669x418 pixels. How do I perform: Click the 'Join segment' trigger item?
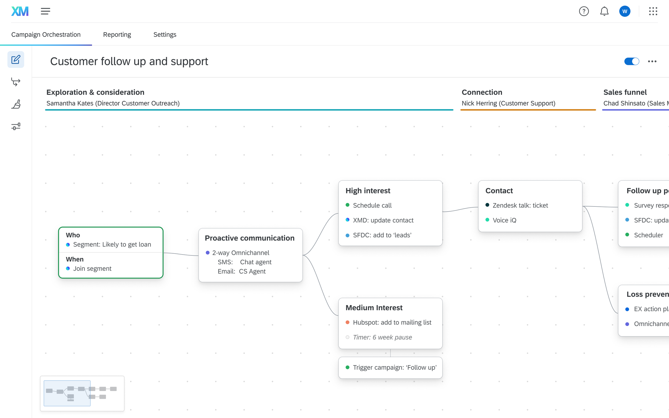pyautogui.click(x=92, y=269)
